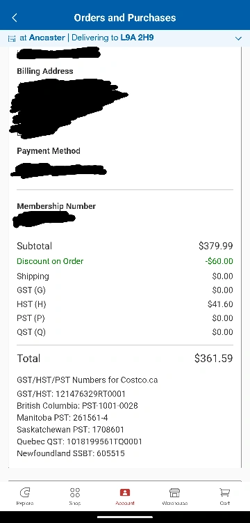Open the Cart icon
Image resolution: width=250 pixels, height=523 pixels.
pos(225,492)
